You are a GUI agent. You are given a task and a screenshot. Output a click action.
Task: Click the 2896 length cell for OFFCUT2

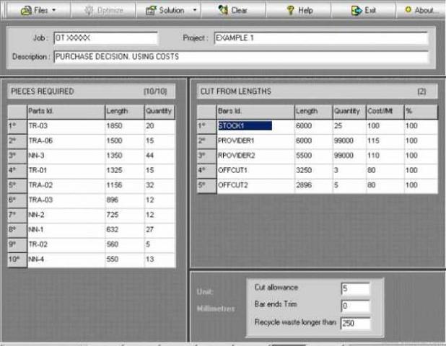(313, 185)
